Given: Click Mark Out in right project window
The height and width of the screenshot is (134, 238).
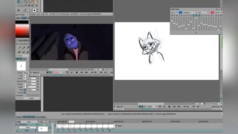Looking at the screenshot, I should pos(216,107).
